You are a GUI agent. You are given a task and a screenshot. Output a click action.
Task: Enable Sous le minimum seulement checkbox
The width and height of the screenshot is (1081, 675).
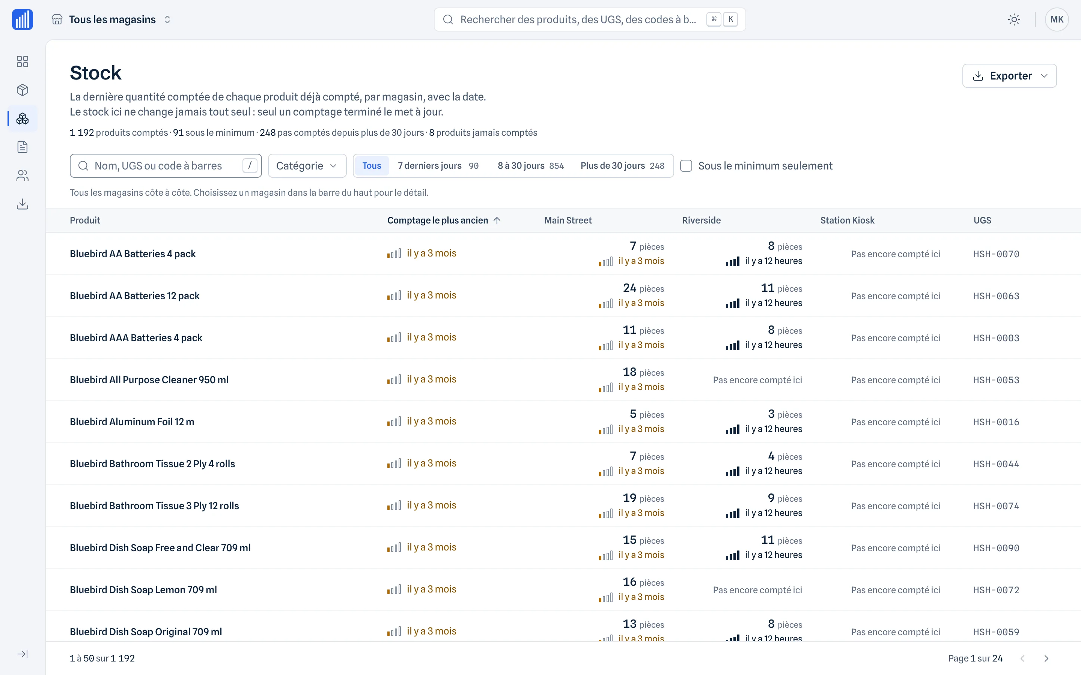686,166
